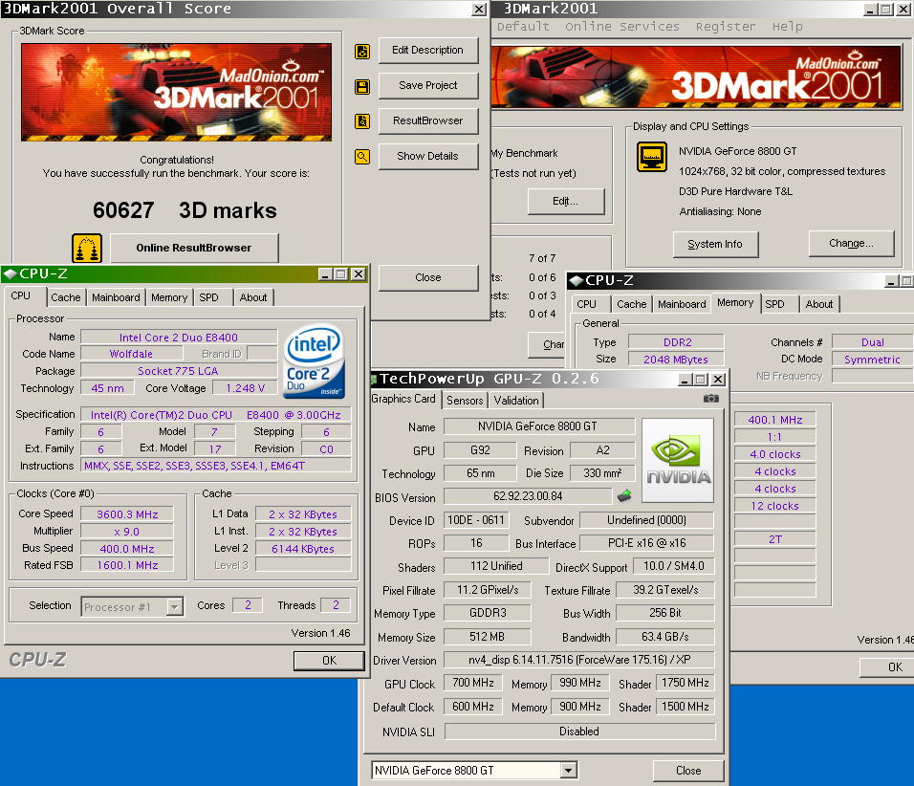Click the 6144 KBytes Level 2 cache value

pos(303,549)
